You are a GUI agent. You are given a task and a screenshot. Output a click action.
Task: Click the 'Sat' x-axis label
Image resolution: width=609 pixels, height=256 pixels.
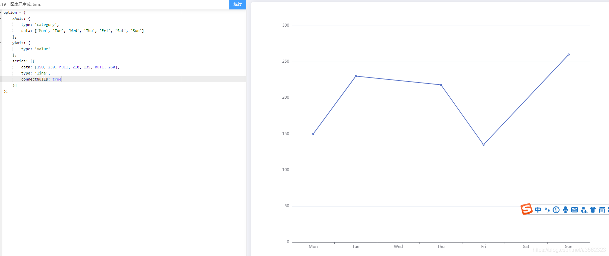click(526, 247)
